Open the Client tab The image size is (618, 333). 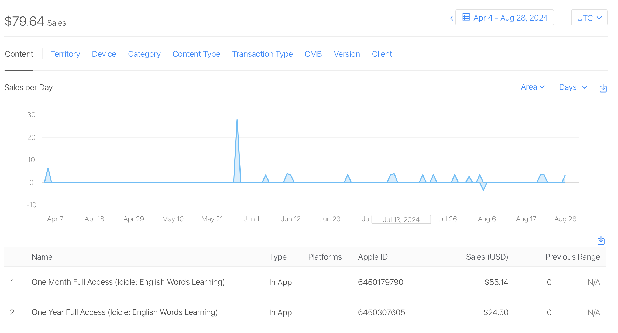click(382, 54)
